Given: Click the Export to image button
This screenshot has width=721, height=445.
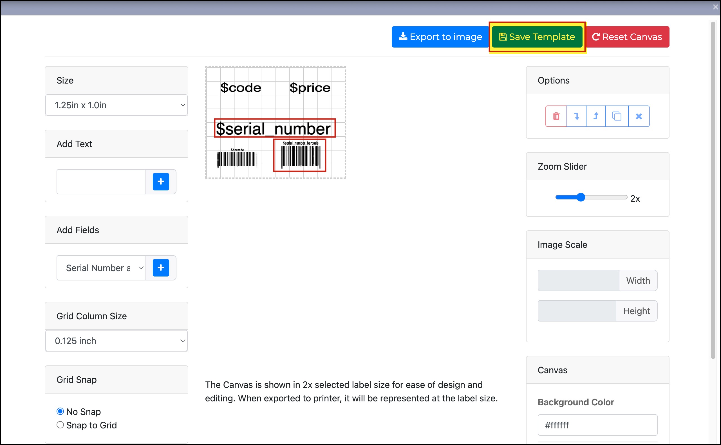Looking at the screenshot, I should (440, 37).
